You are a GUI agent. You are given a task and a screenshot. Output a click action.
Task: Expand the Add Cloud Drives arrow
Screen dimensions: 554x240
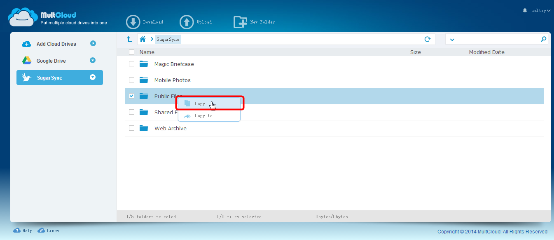[x=93, y=43]
